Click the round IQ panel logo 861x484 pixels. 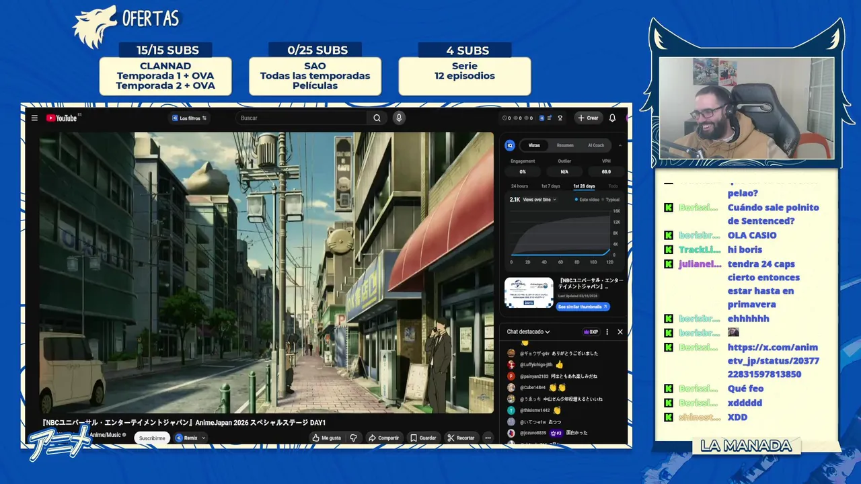click(x=510, y=145)
